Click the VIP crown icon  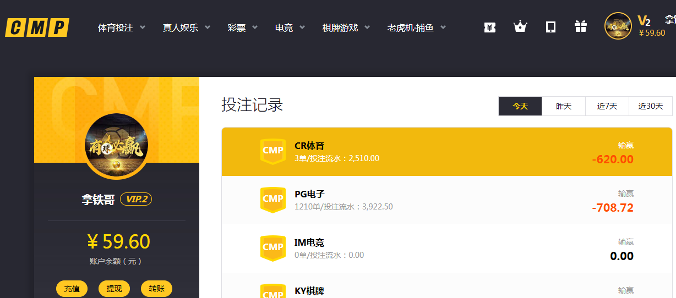(x=520, y=26)
